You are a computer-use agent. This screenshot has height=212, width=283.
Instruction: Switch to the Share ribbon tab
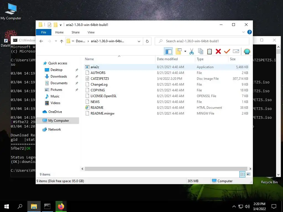click(x=75, y=32)
